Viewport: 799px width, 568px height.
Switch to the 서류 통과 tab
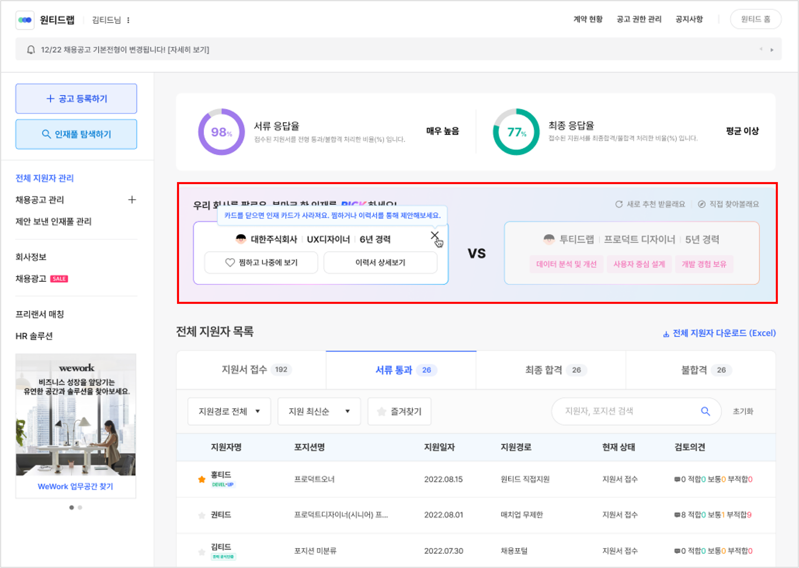click(x=401, y=370)
